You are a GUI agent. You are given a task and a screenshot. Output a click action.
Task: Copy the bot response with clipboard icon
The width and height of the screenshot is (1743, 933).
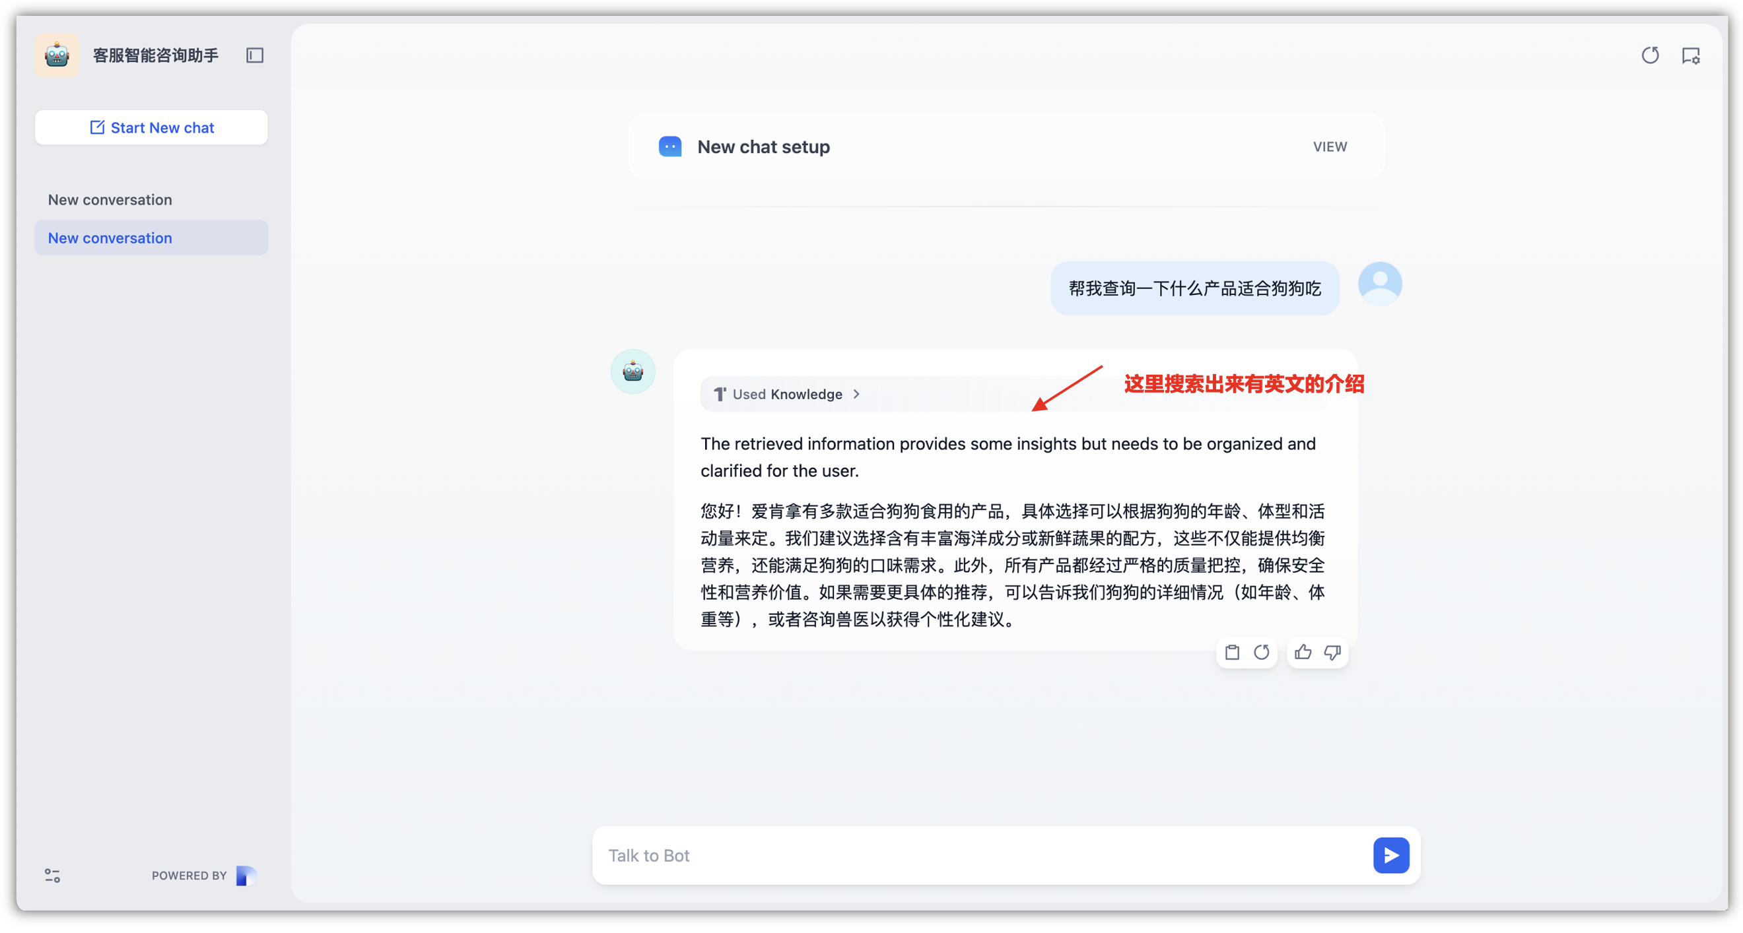pyautogui.click(x=1232, y=653)
